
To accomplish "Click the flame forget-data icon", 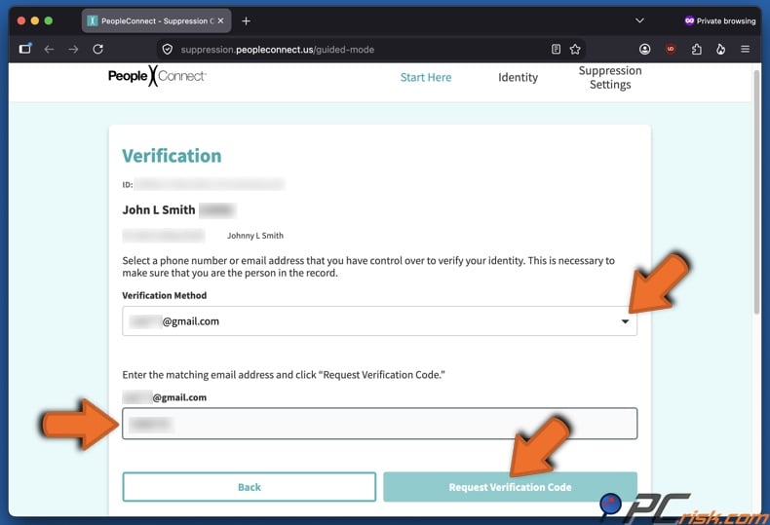I will pyautogui.click(x=720, y=49).
